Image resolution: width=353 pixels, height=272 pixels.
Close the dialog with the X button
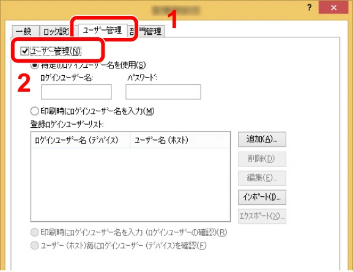(x=333, y=8)
